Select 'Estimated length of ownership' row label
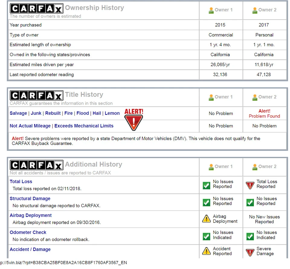This screenshot has width=290, height=269. tap(40, 45)
